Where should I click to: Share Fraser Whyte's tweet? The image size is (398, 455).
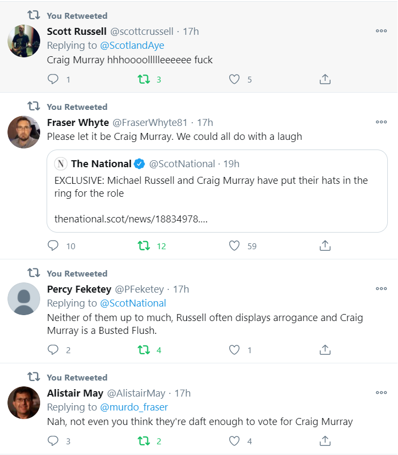[x=325, y=246]
